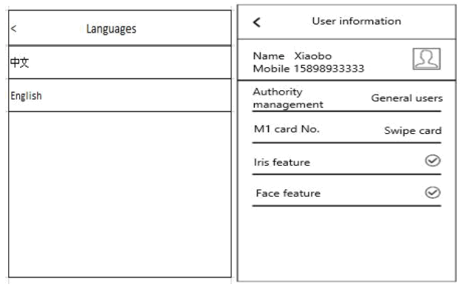The image size is (462, 287).
Task: Go back from the Languages screen
Action: (13, 29)
